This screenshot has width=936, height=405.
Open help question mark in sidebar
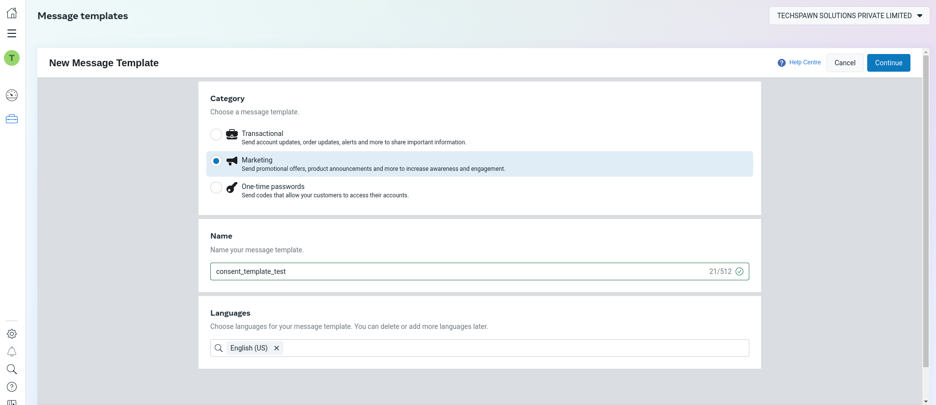(12, 387)
